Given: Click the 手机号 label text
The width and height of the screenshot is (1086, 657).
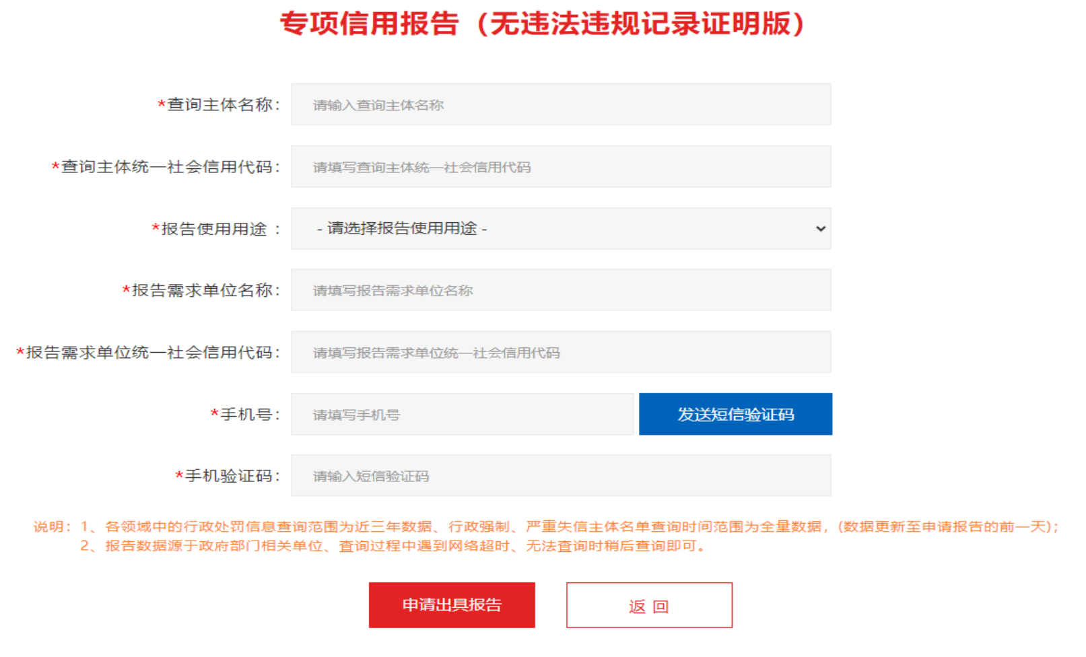Looking at the screenshot, I should click(x=246, y=415).
